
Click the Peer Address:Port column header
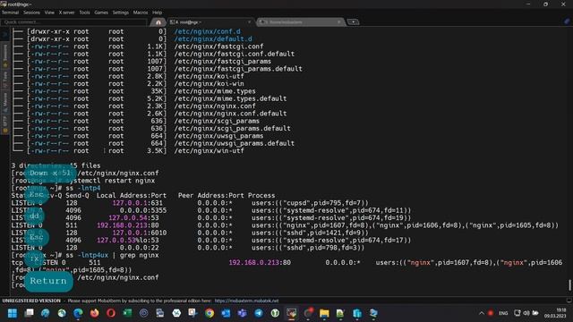[x=211, y=195]
